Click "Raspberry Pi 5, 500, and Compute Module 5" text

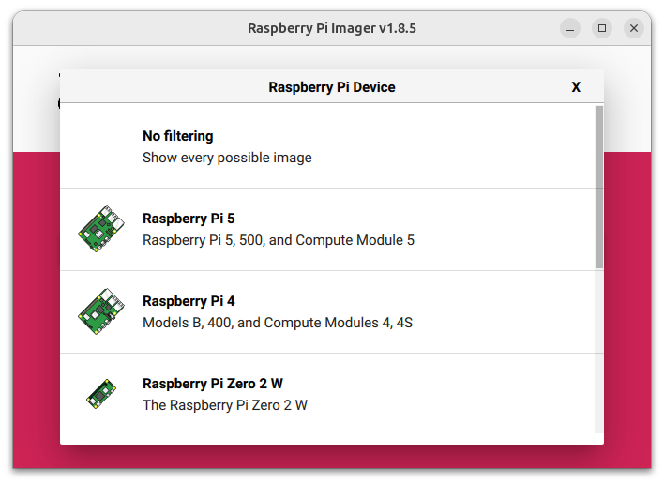(278, 240)
